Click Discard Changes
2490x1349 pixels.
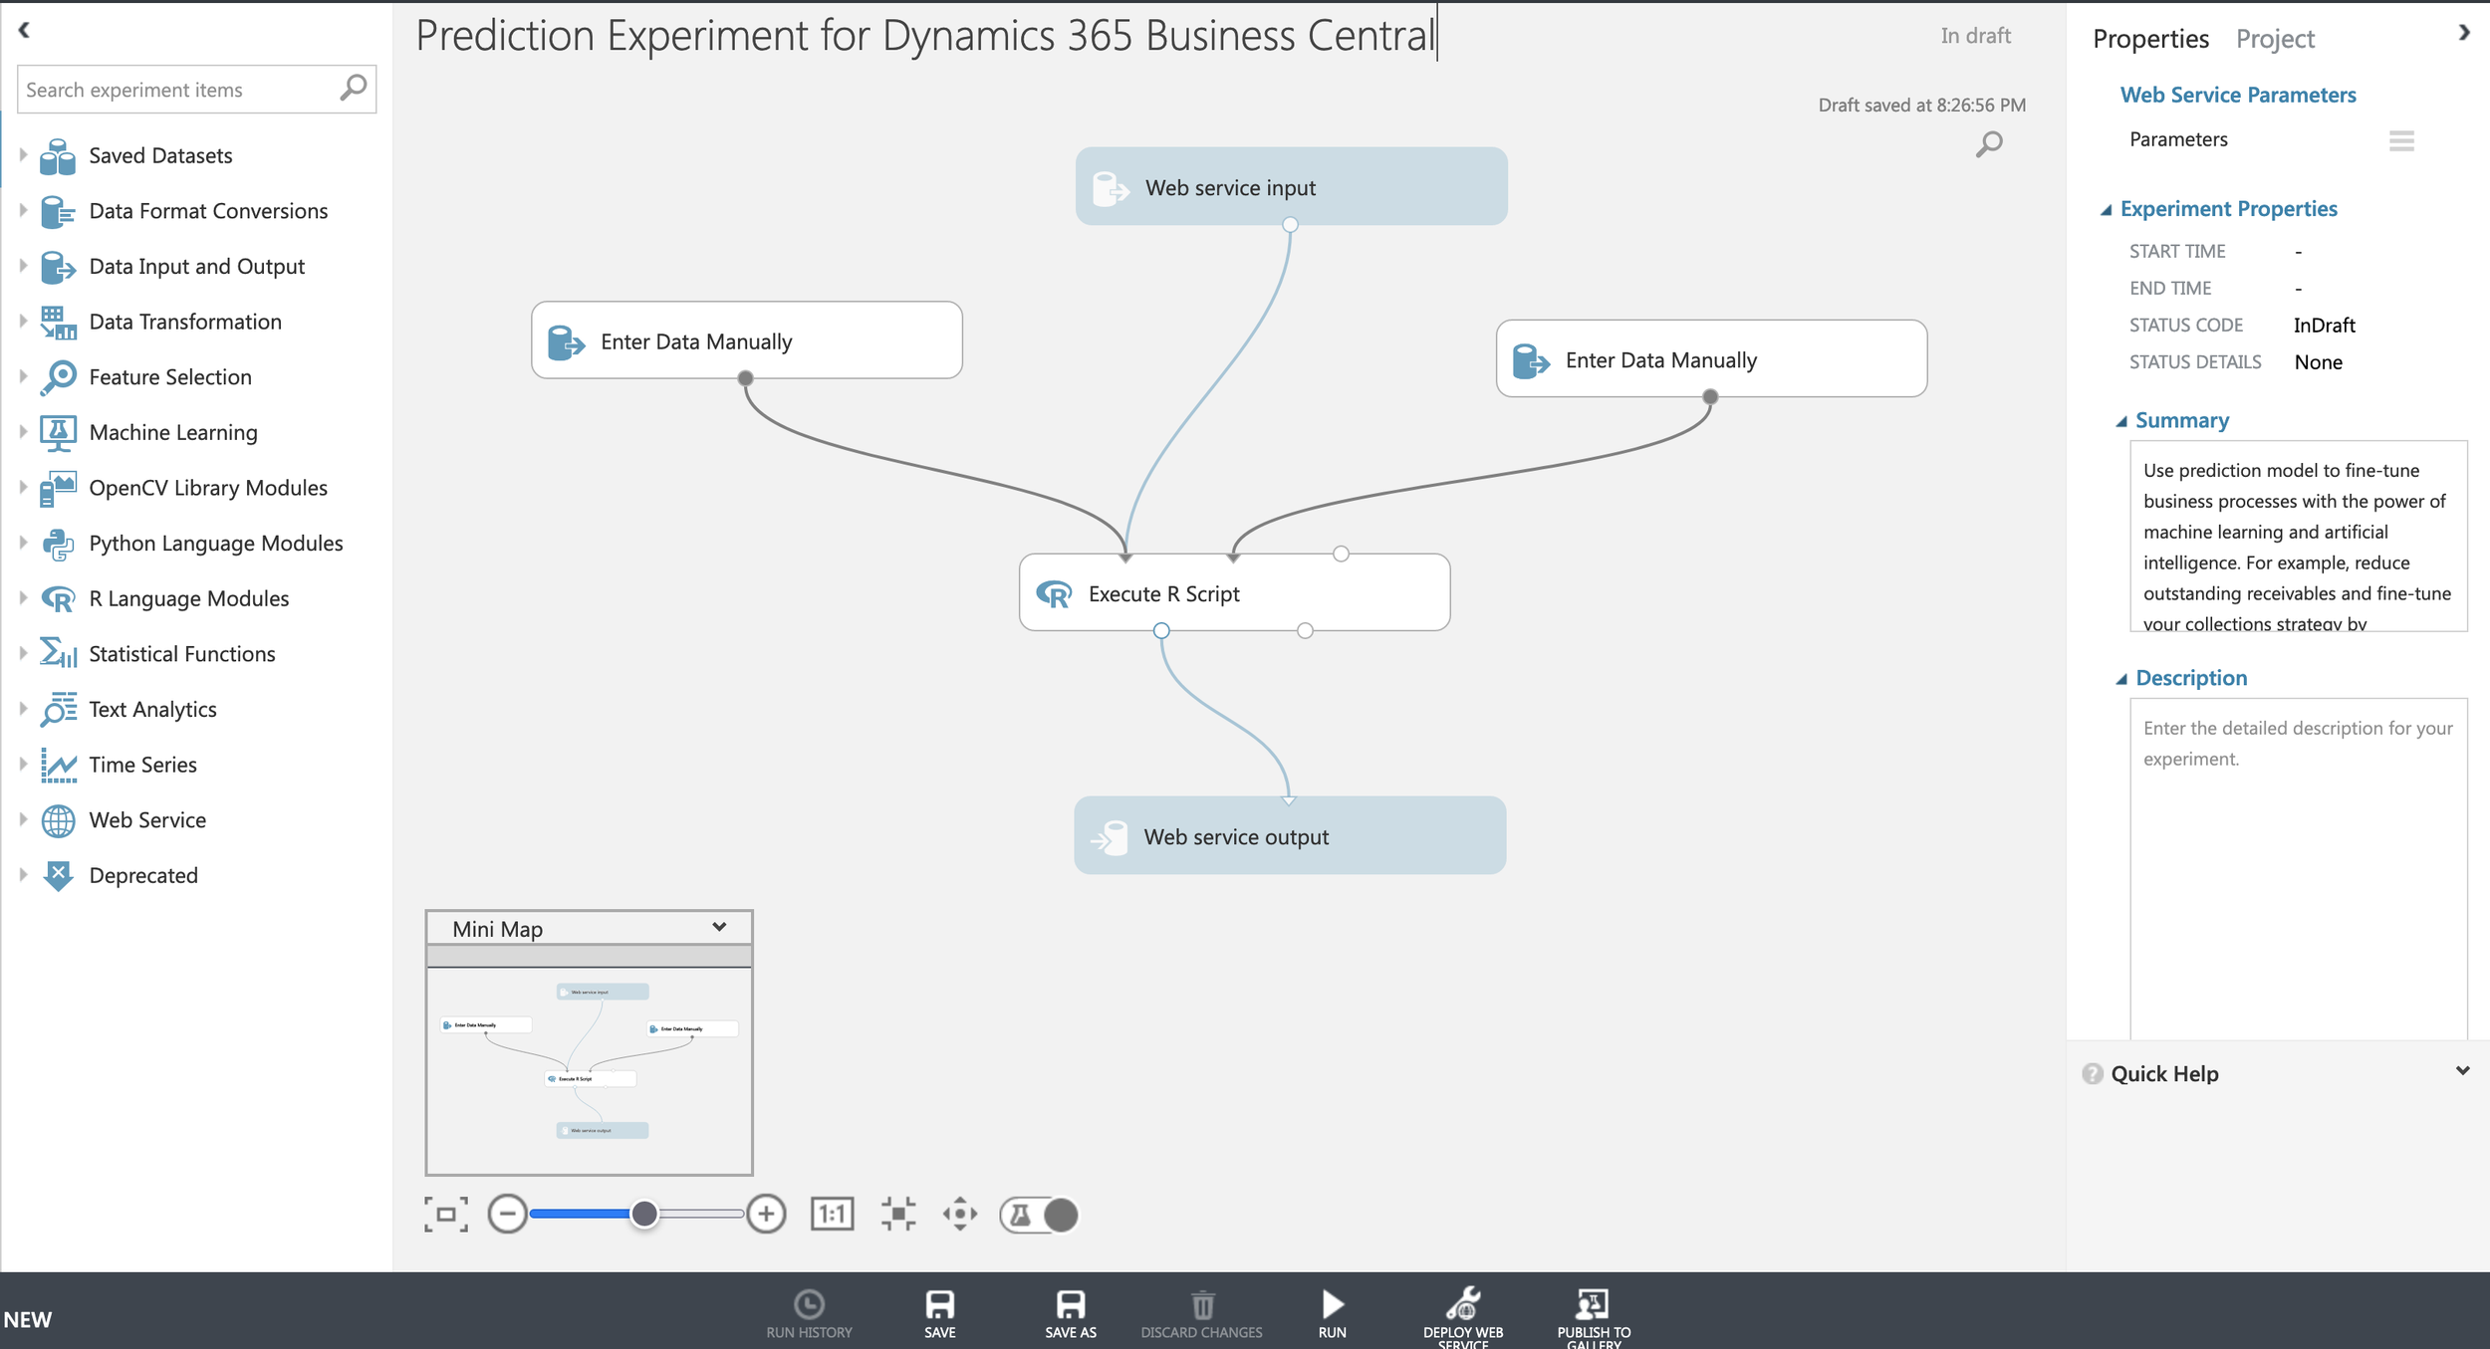(x=1201, y=1314)
